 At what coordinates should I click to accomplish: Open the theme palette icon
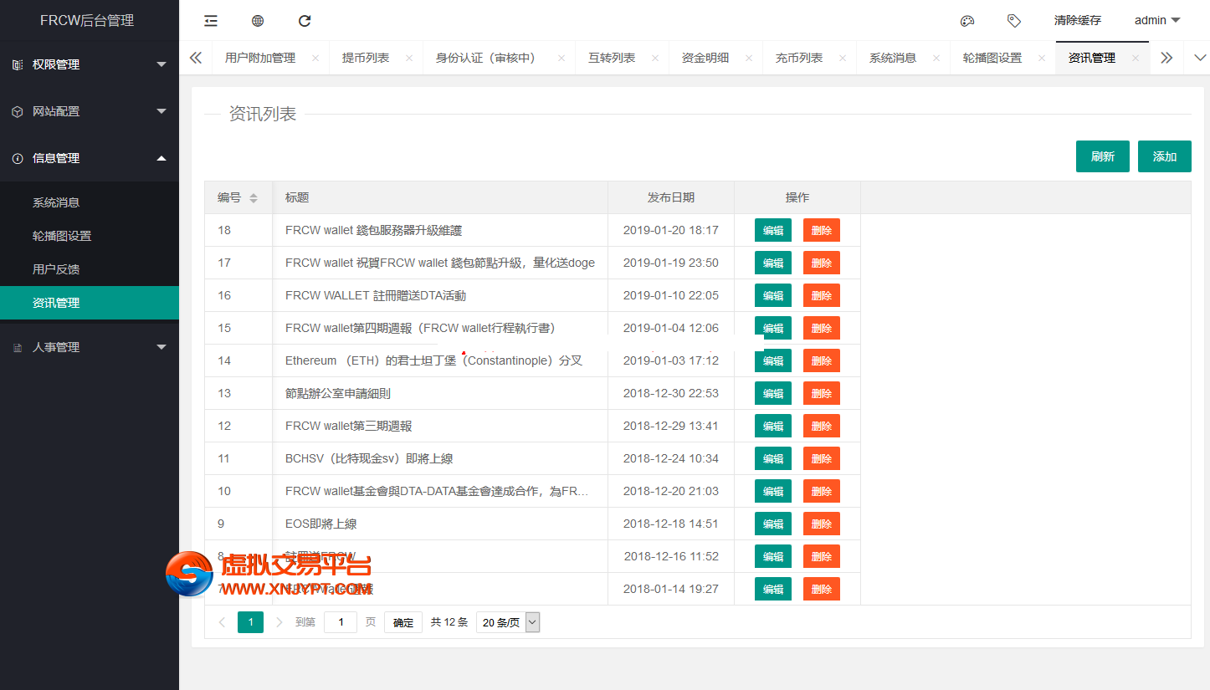coord(967,21)
